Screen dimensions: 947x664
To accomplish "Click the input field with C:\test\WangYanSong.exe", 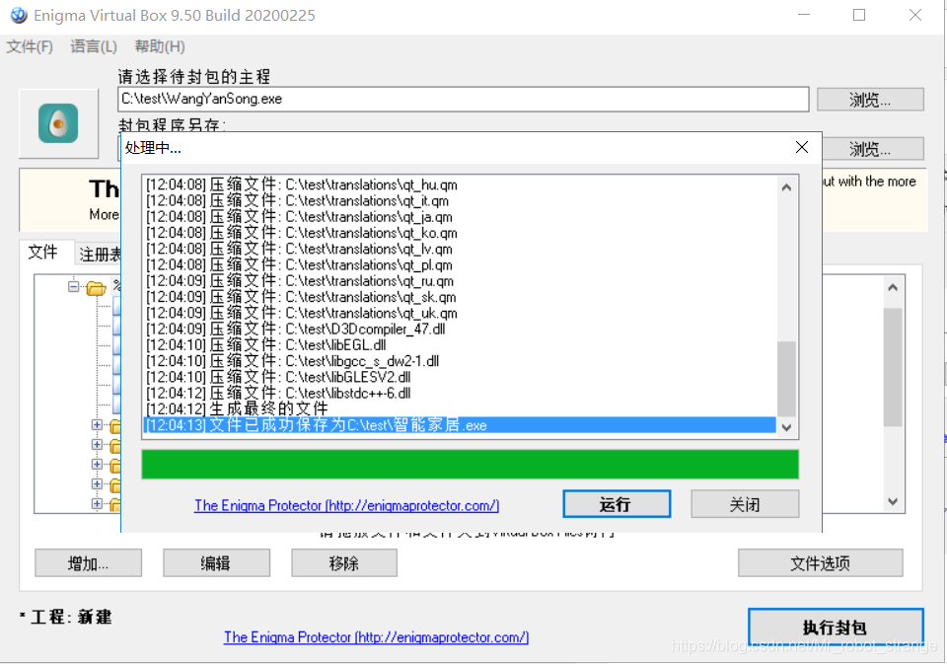I will (x=464, y=99).
